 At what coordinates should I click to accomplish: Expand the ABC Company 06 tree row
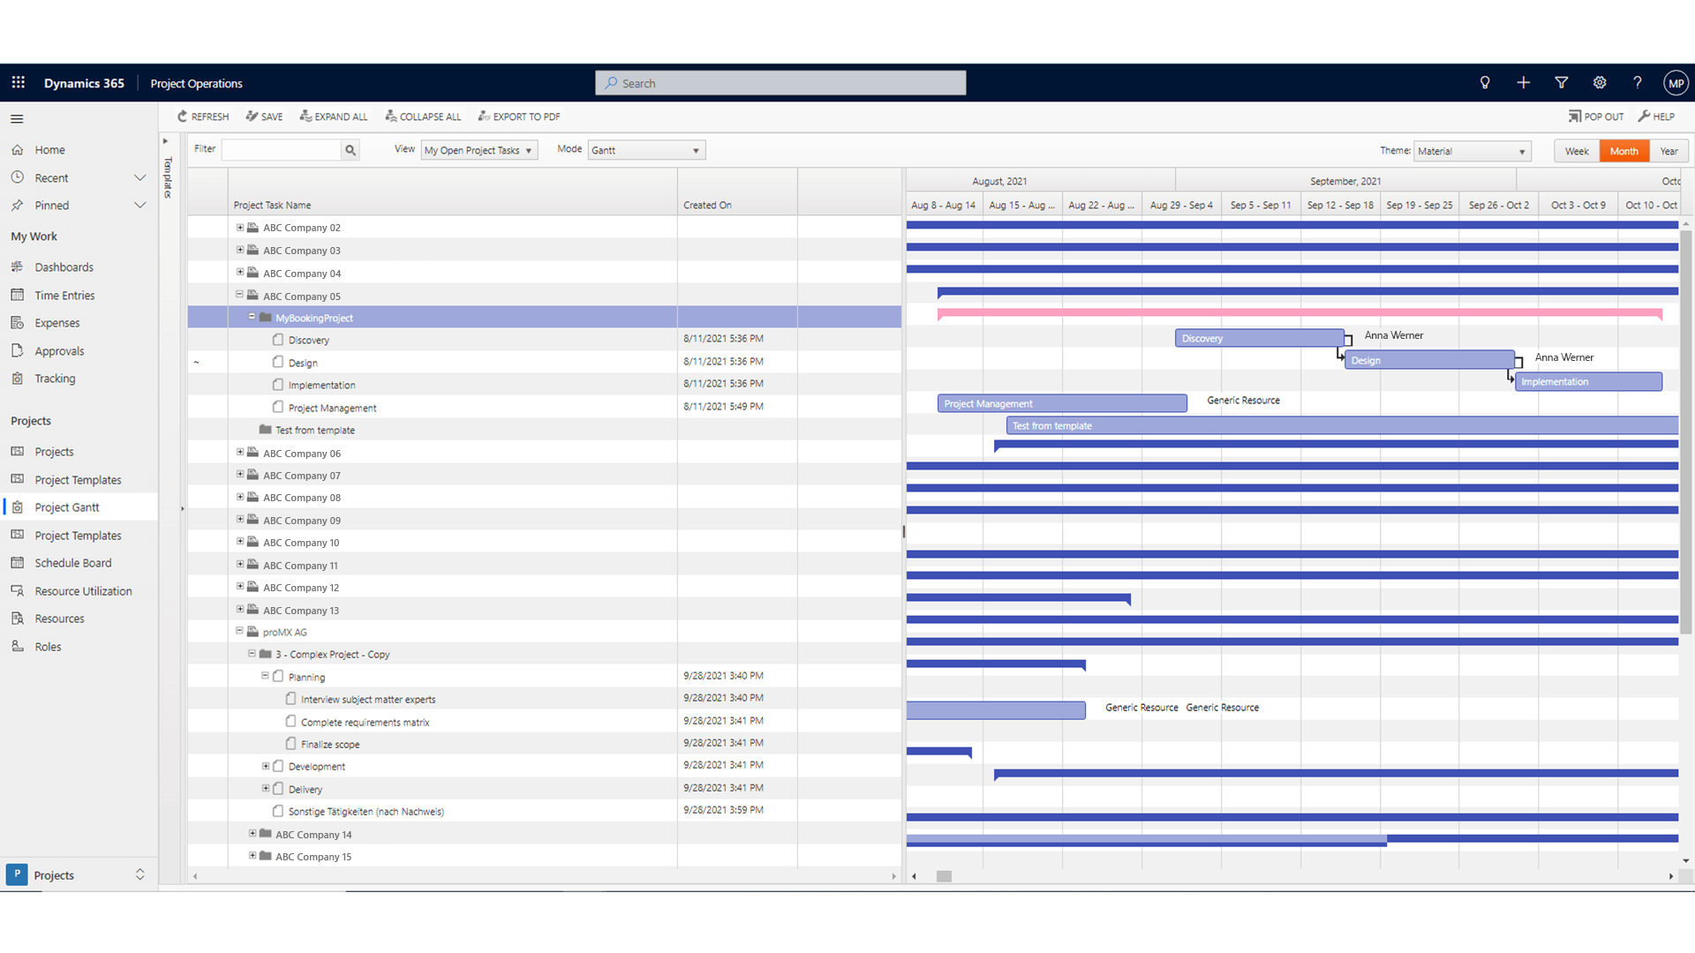[238, 452]
